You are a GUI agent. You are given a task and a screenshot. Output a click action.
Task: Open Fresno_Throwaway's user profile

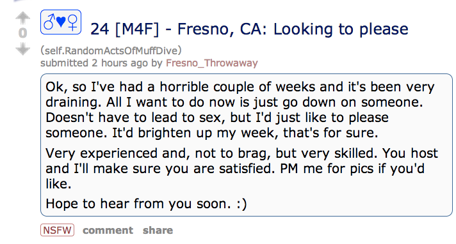tap(212, 63)
